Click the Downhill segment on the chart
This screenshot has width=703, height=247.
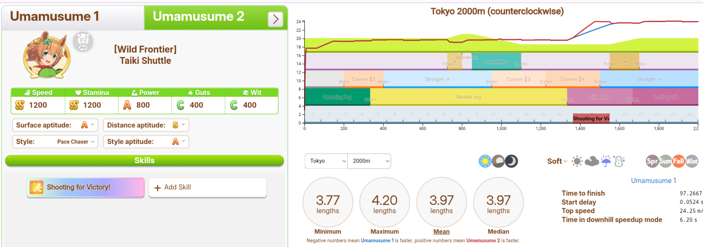[x=496, y=62]
